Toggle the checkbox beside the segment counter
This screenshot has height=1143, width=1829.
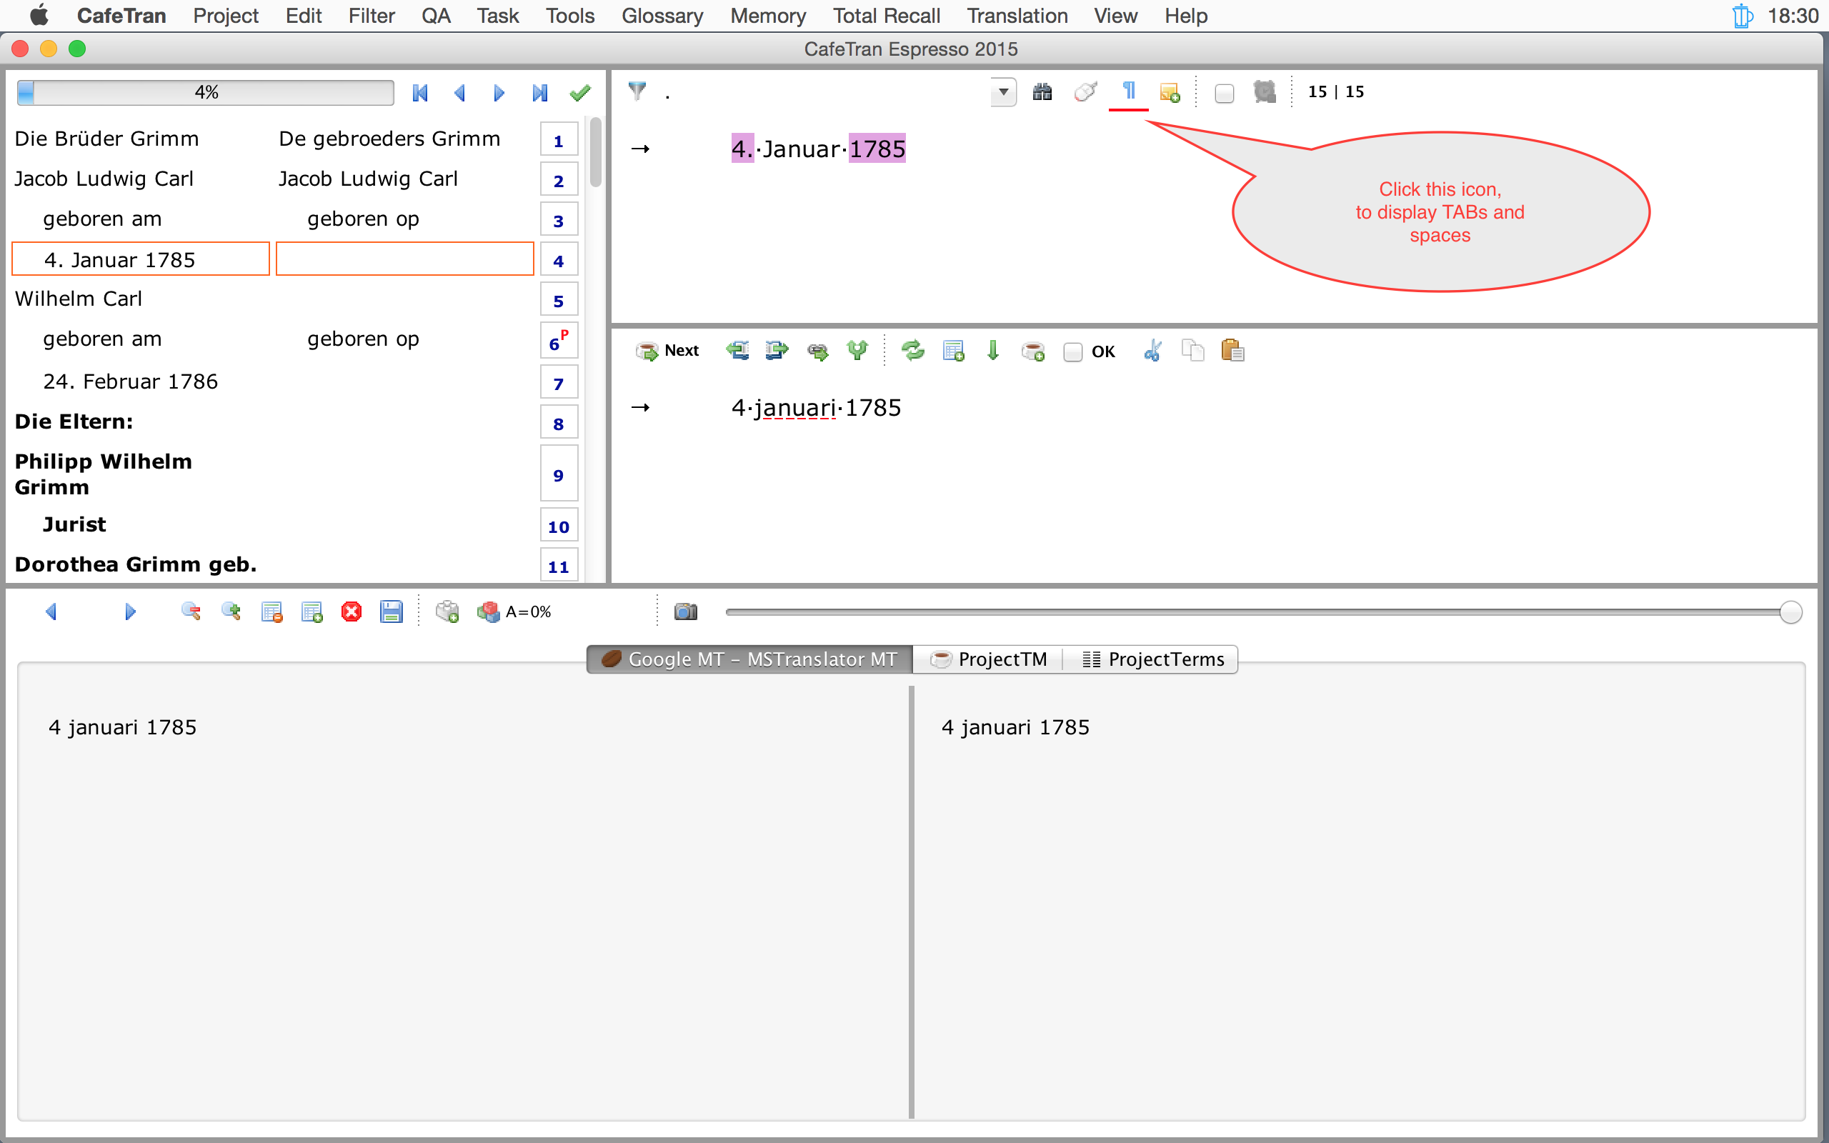click(1224, 93)
